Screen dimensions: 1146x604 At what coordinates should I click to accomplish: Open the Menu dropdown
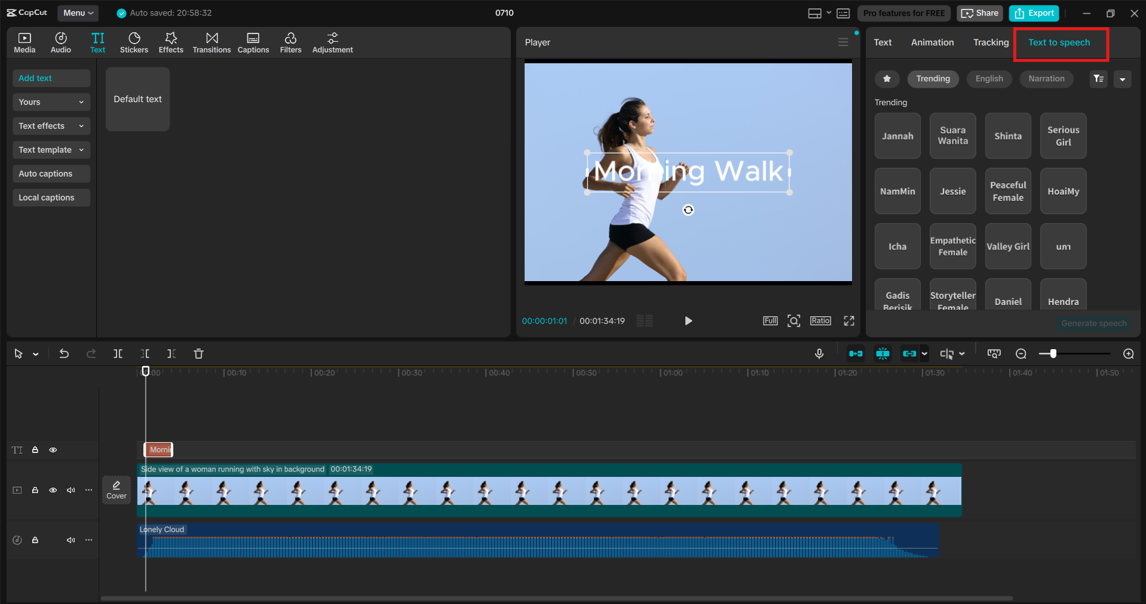click(x=78, y=13)
